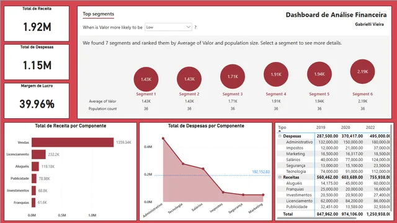Select the Publicidade row in the table
Viewport: 397px width, 223px height.
(334, 207)
